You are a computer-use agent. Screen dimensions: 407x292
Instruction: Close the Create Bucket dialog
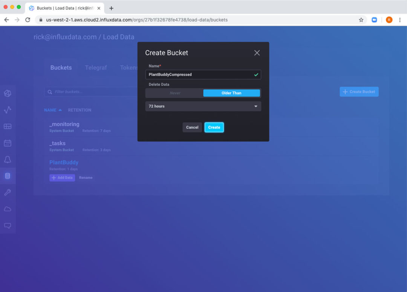[x=257, y=53]
